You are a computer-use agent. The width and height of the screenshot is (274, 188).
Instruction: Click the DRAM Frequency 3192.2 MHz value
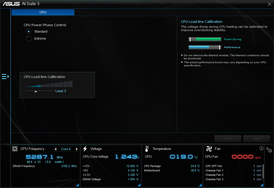click(x=69, y=166)
